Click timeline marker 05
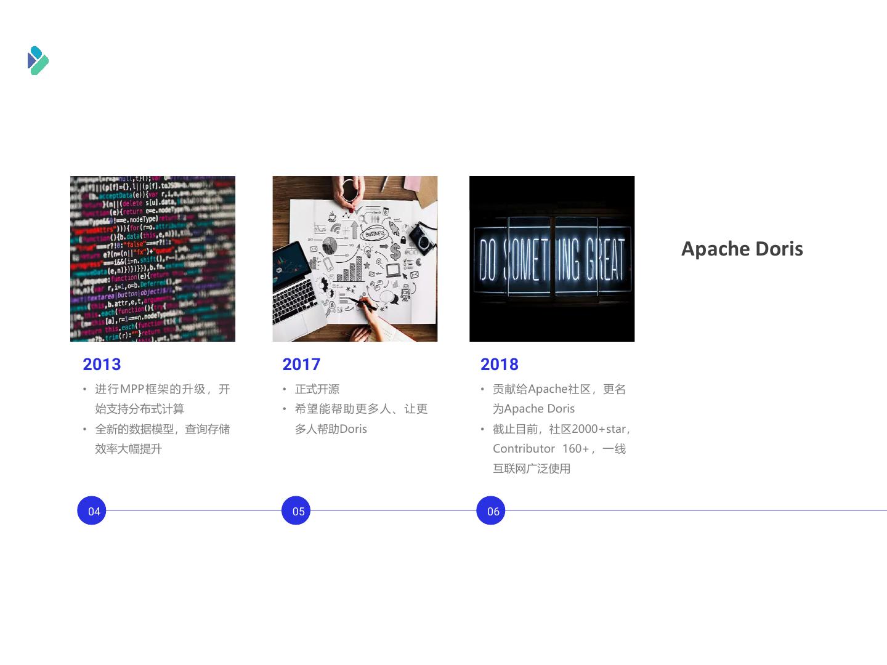 pyautogui.click(x=296, y=510)
